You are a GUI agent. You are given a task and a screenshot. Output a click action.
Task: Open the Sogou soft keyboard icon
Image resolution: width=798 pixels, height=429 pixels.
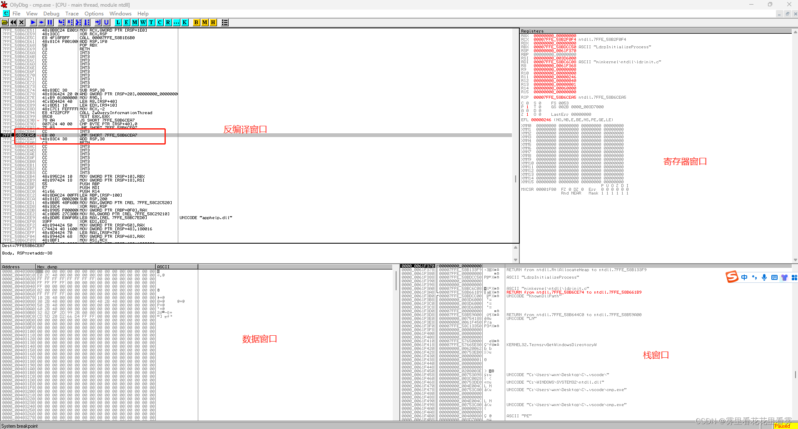tap(774, 277)
